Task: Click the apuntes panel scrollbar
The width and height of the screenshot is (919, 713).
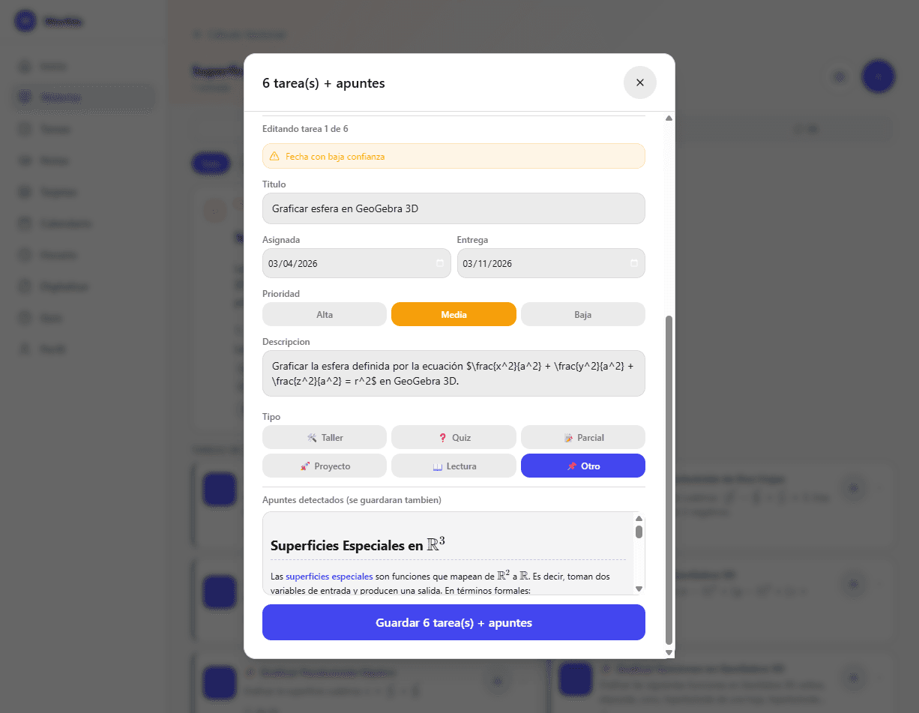Action: [x=639, y=532]
